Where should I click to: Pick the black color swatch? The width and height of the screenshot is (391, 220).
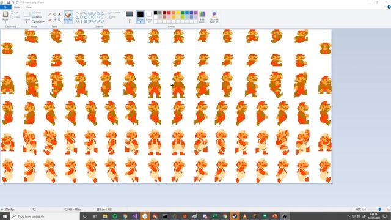(155, 12)
